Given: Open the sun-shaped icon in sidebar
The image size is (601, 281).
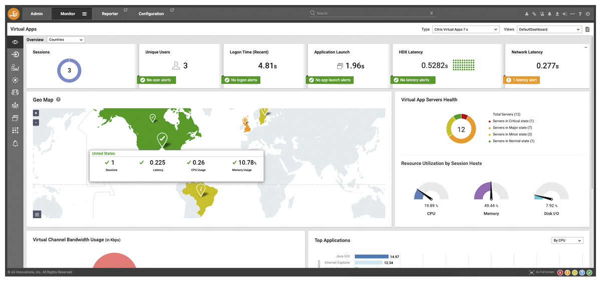Looking at the screenshot, I should coord(15,80).
